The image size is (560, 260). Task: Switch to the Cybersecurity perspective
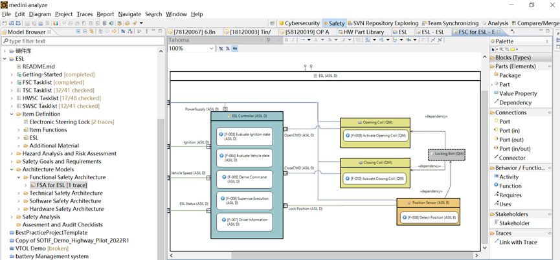(x=299, y=23)
